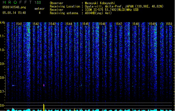Click the grey frequency range bar beside 0.7 kHz

5,85
